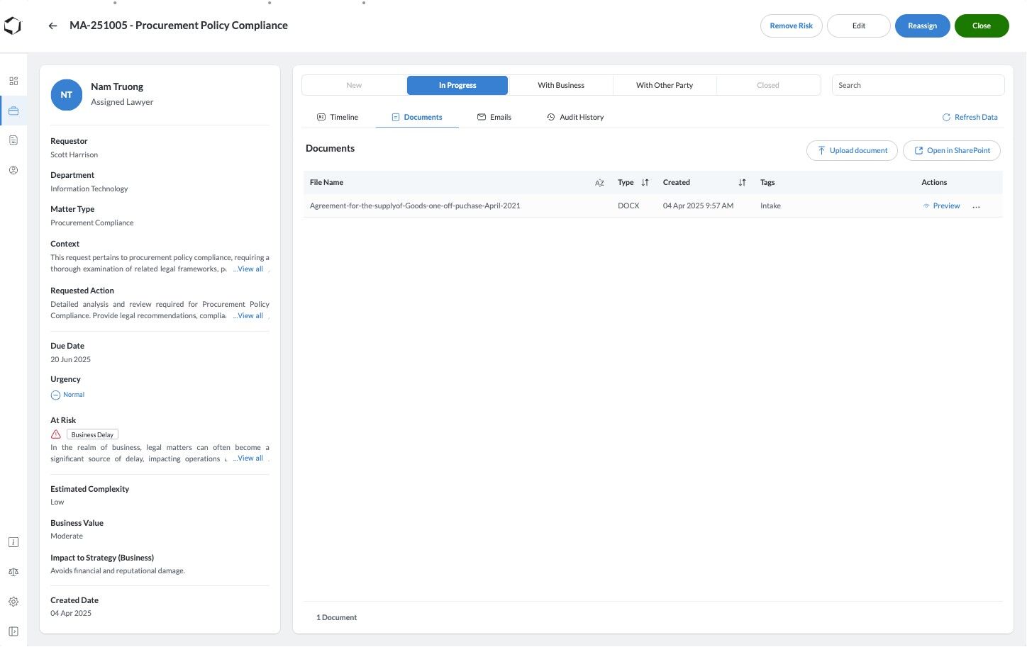Sort documents by Created date arrows
Viewport: 1027px width, 647px height.
[742, 183]
